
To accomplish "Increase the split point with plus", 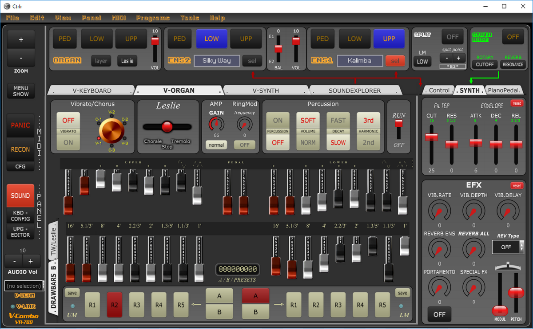I will 458,58.
